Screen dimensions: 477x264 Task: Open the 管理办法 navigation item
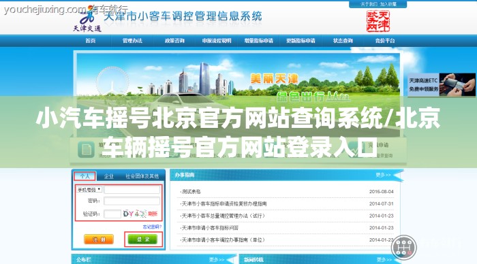click(132, 41)
